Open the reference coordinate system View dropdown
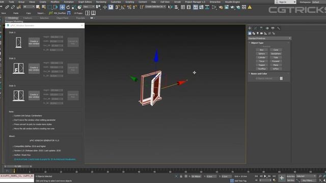326x183 pixels. pyautogui.click(x=89, y=7)
